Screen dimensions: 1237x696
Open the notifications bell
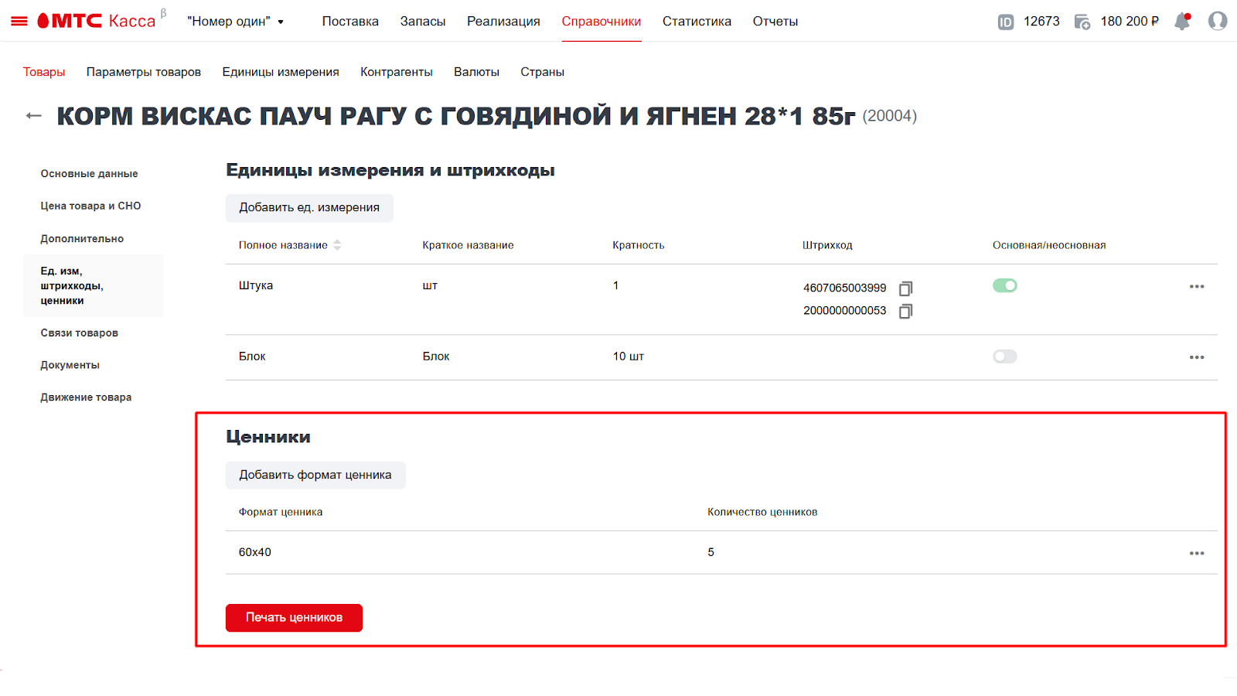click(1182, 21)
